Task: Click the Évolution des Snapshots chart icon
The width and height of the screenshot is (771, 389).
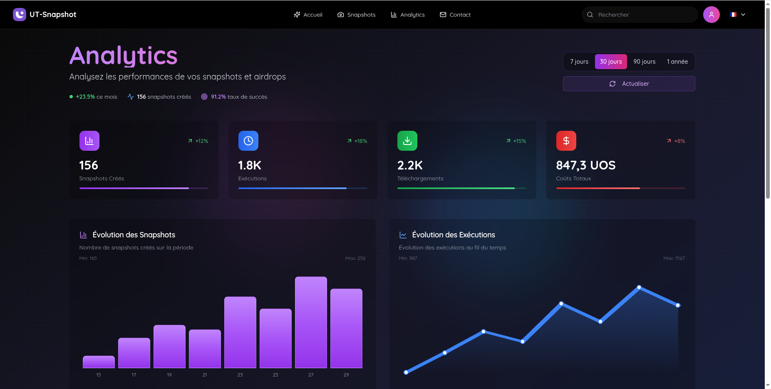Action: coord(84,234)
